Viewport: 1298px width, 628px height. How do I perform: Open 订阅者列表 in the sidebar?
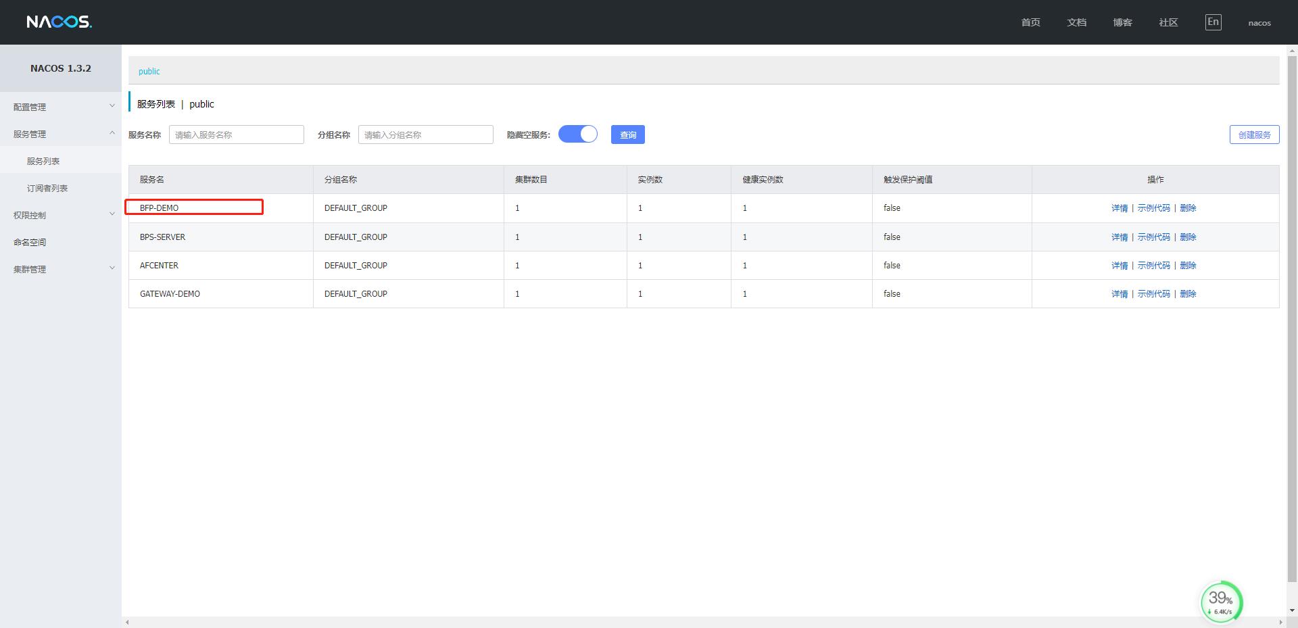tap(47, 188)
